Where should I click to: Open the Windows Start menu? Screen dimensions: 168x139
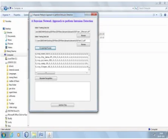3,135
